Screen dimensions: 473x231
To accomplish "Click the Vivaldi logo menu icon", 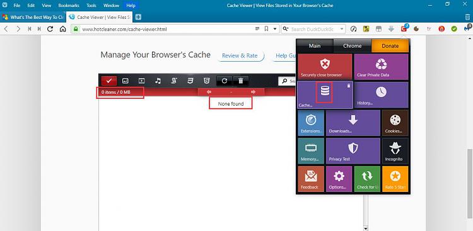I will (5, 5).
